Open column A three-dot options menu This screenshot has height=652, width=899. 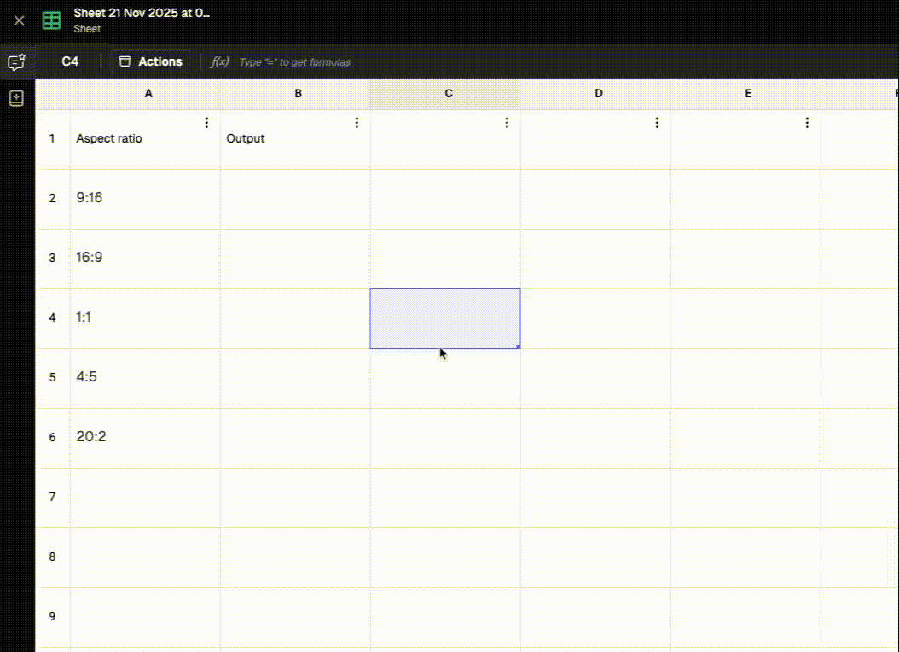(x=206, y=123)
